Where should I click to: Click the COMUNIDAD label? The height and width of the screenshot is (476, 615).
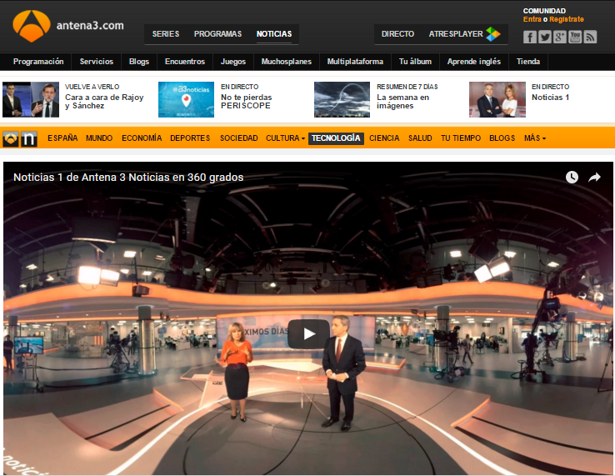click(x=544, y=11)
